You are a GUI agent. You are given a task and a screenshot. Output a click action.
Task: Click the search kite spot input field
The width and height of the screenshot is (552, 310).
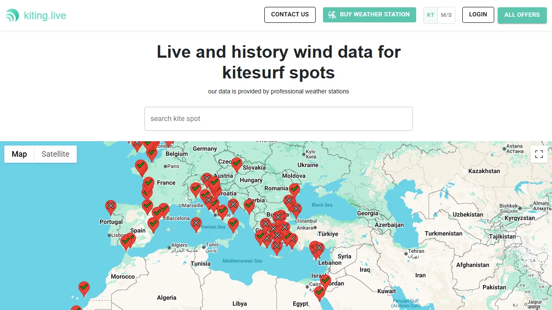[278, 118]
